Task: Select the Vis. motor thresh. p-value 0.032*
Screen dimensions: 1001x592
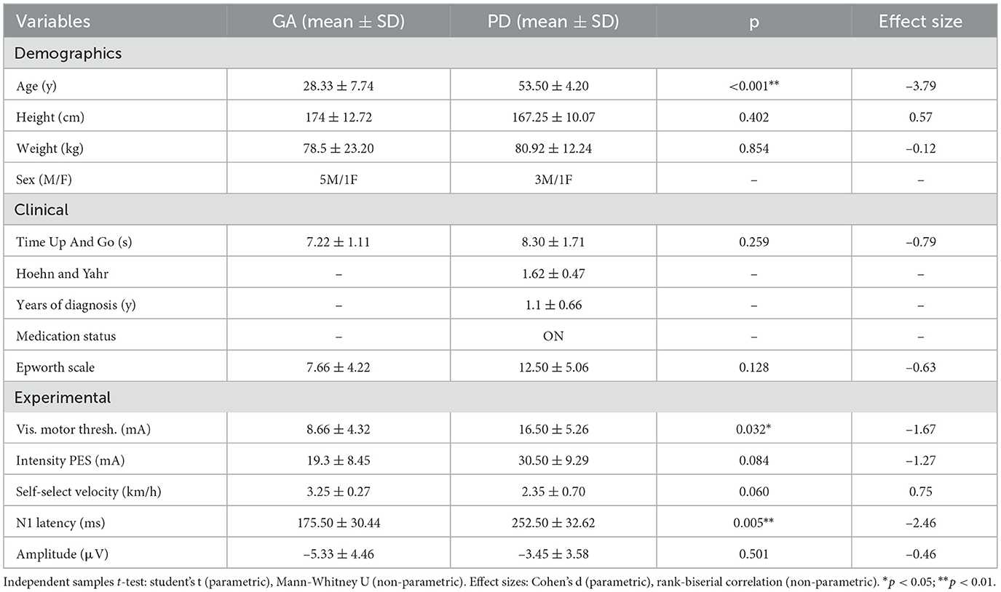Action: tap(753, 429)
